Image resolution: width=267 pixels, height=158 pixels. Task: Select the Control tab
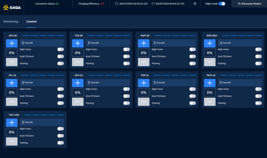[x=31, y=22]
